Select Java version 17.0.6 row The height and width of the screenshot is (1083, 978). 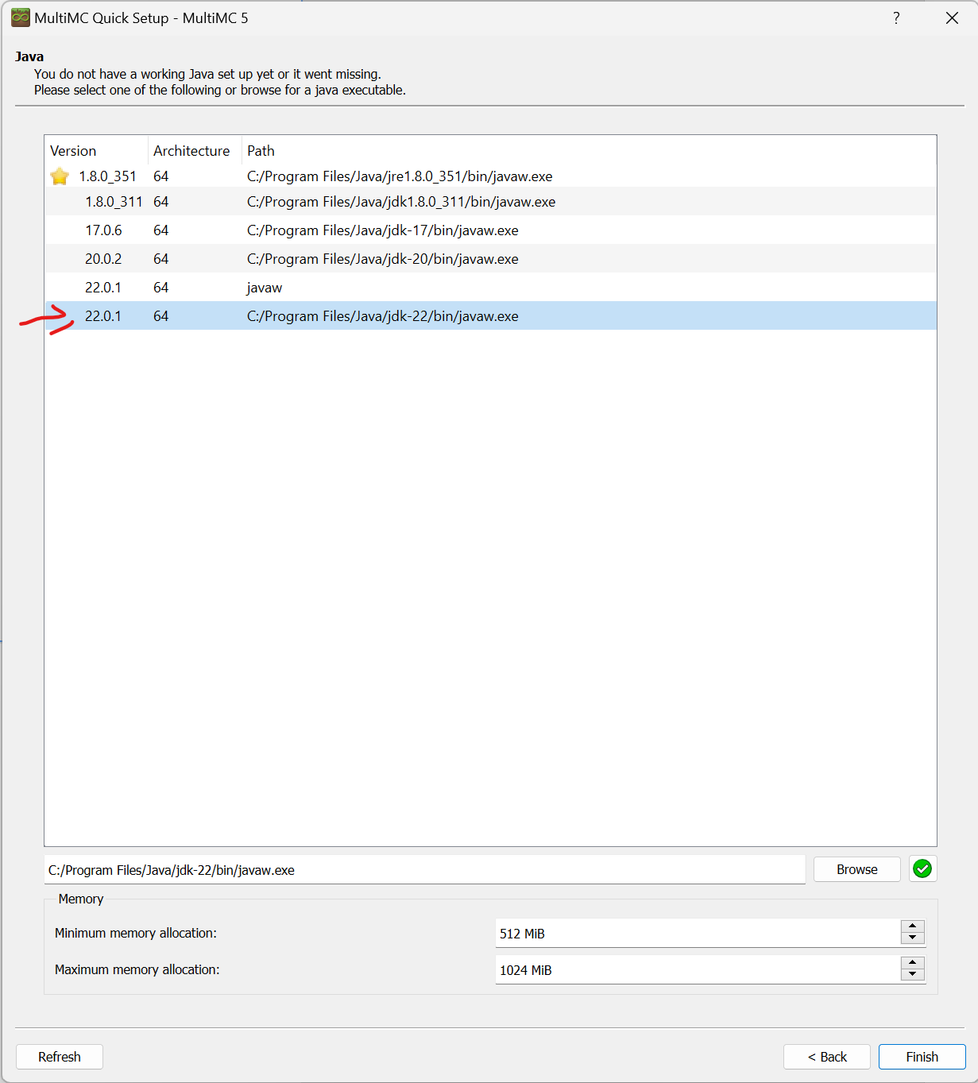[490, 230]
